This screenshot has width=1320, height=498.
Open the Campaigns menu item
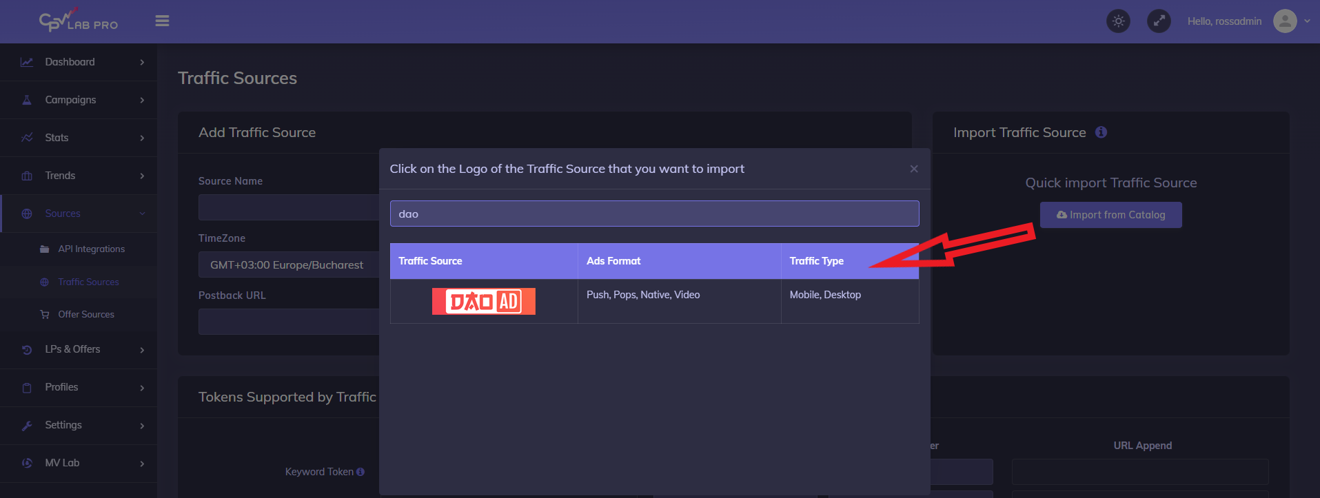[x=79, y=100]
